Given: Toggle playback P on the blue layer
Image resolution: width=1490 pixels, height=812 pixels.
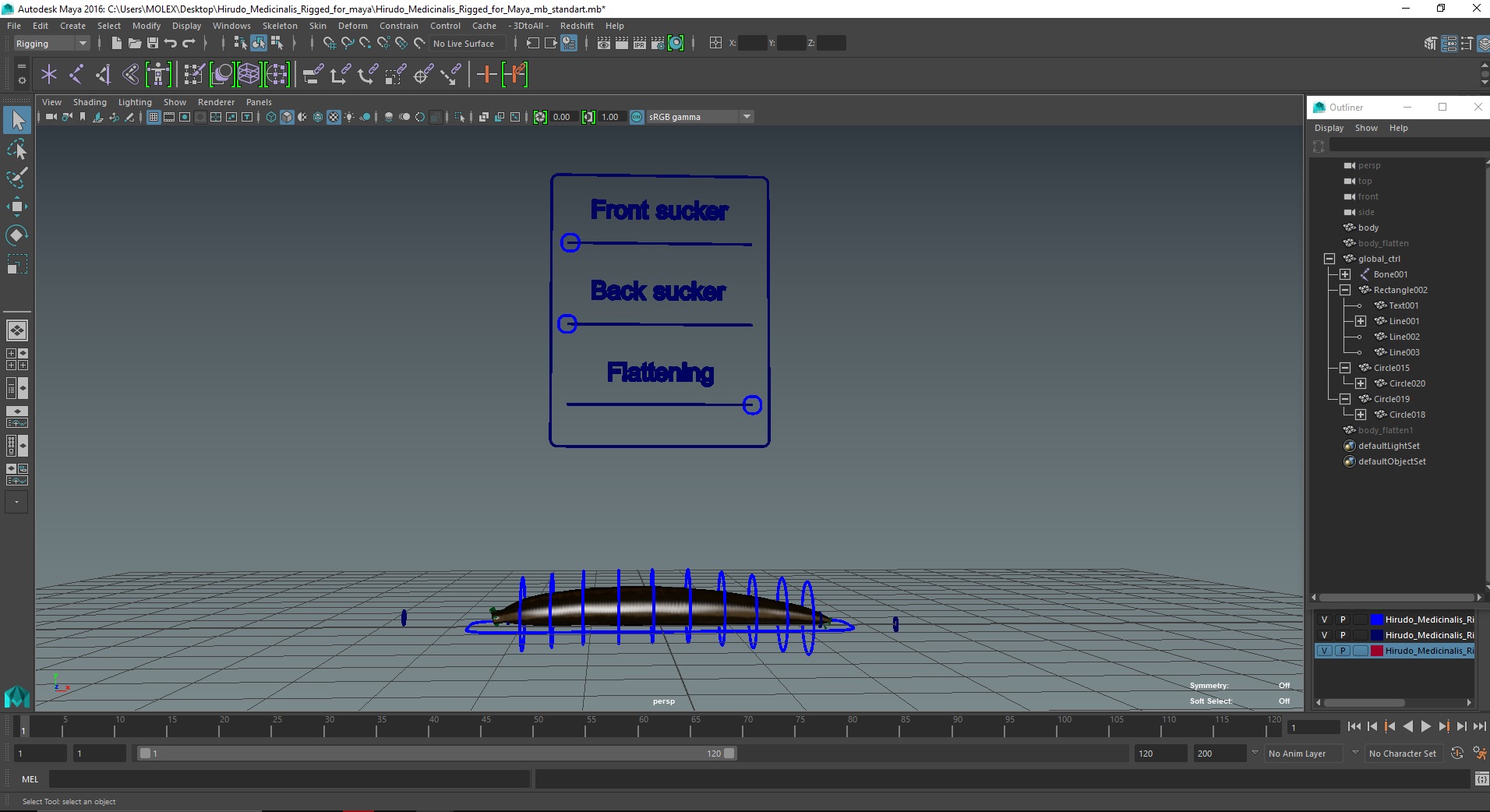Looking at the screenshot, I should pos(1343,620).
